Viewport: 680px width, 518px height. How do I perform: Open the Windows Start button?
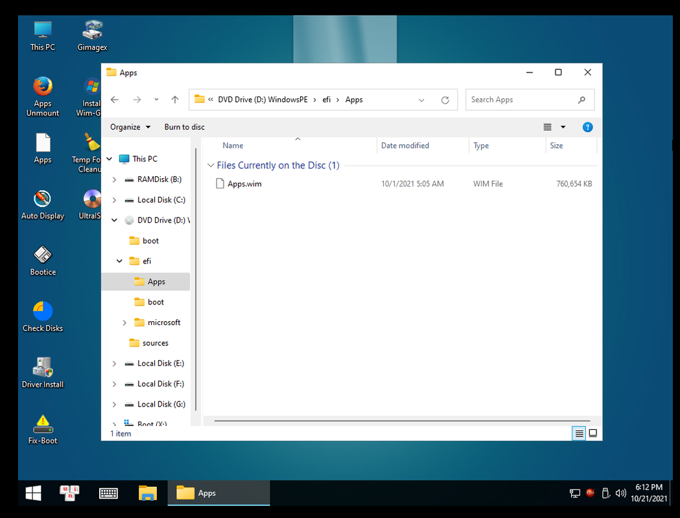point(34,493)
